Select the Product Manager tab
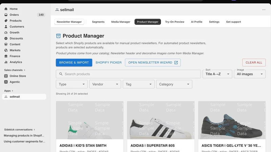 (148, 22)
